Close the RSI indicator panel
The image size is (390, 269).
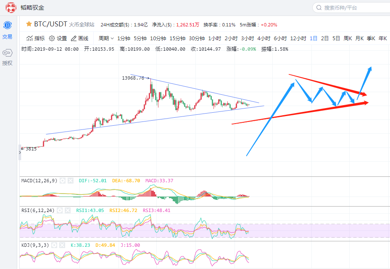pyautogui.click(x=68, y=210)
